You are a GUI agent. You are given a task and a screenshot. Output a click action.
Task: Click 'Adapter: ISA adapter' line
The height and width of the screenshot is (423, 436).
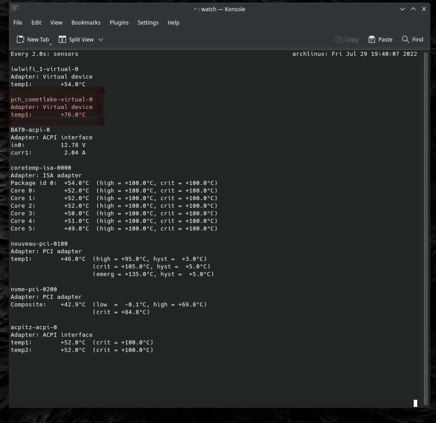(46, 175)
